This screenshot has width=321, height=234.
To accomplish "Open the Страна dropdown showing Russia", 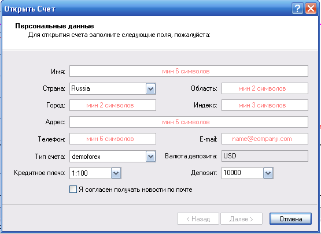I will 113,88.
